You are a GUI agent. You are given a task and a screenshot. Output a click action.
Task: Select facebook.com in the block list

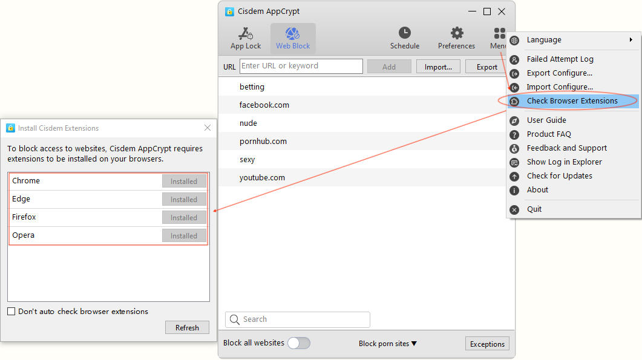click(264, 105)
